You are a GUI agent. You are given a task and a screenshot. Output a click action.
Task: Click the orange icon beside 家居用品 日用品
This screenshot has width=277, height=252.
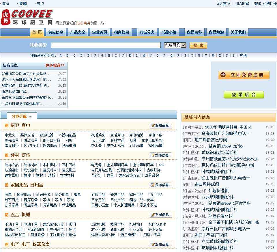point(7,185)
